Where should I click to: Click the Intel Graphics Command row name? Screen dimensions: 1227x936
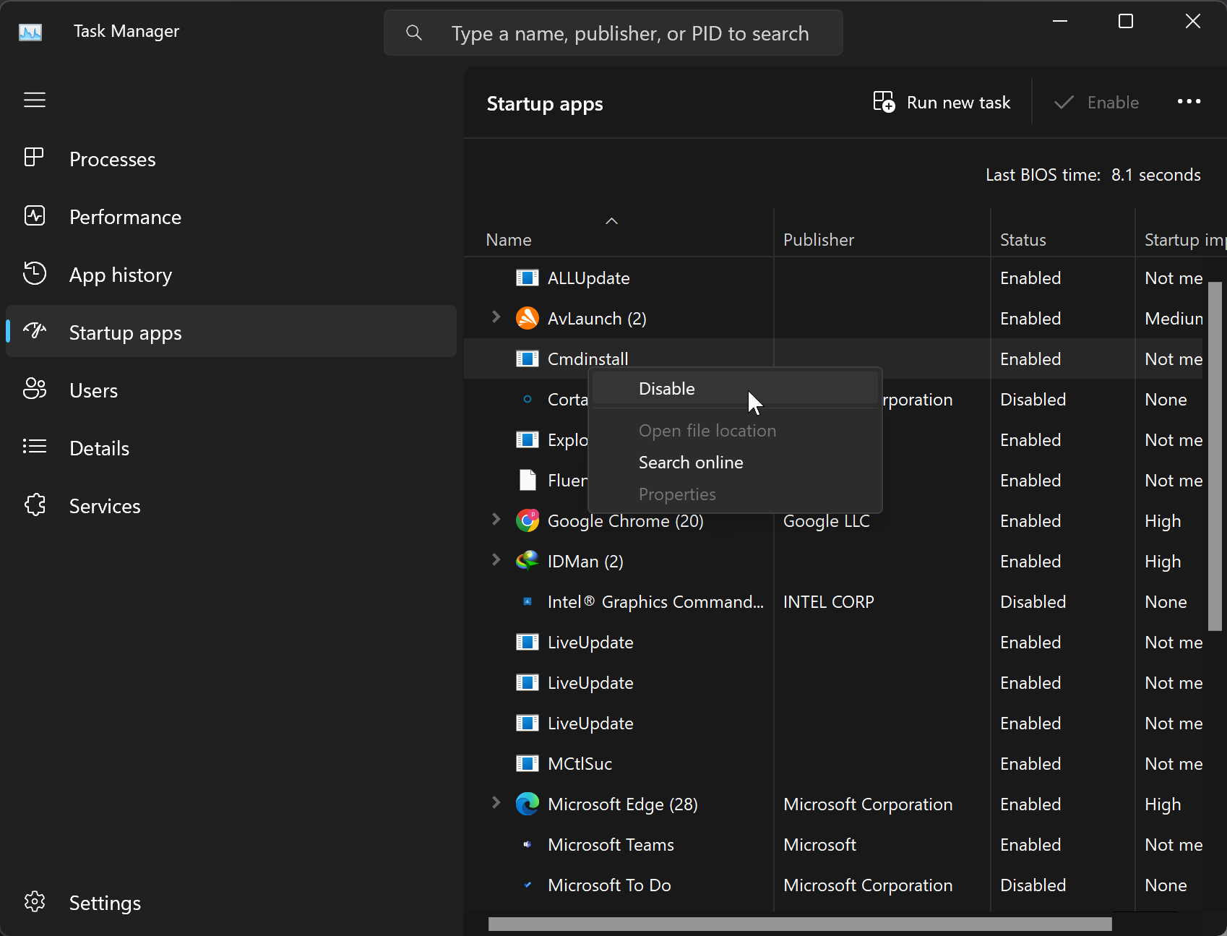pos(655,601)
